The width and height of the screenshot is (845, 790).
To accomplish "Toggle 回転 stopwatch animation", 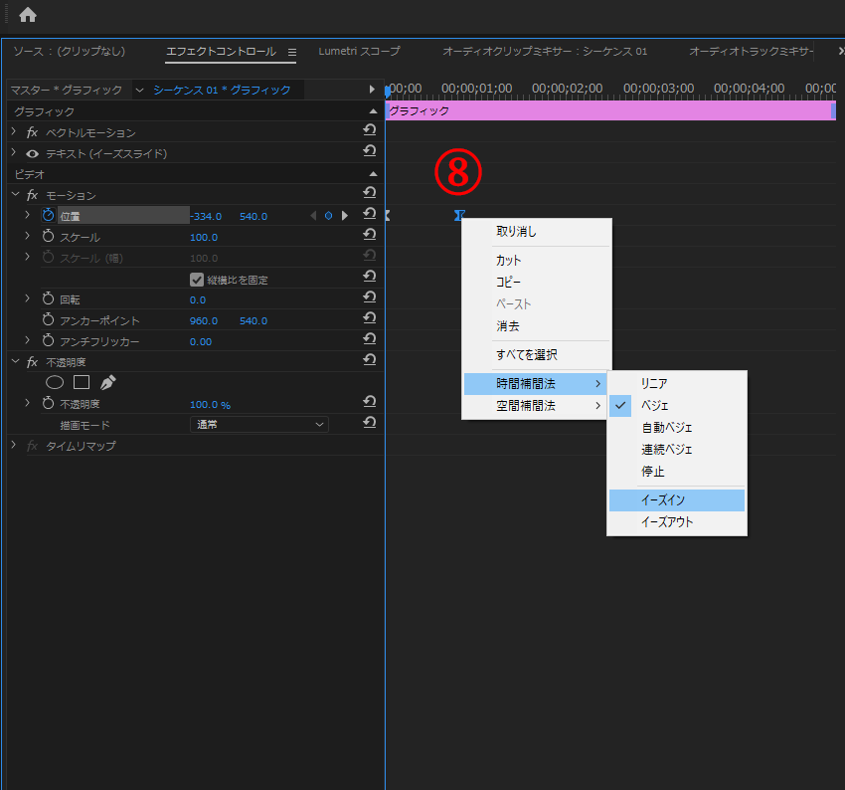I will (49, 298).
